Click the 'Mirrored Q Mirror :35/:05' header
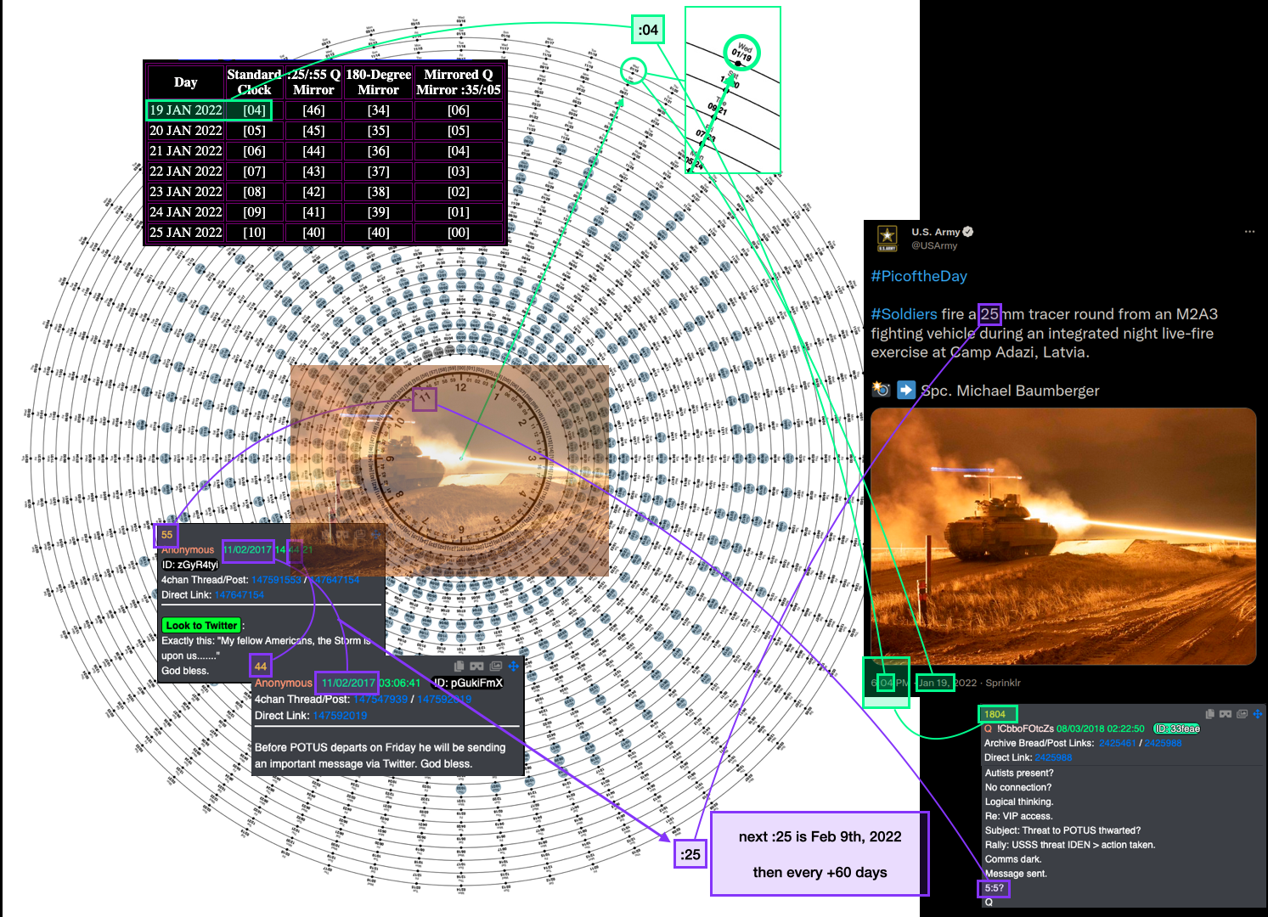The width and height of the screenshot is (1268, 917). pyautogui.click(x=459, y=82)
